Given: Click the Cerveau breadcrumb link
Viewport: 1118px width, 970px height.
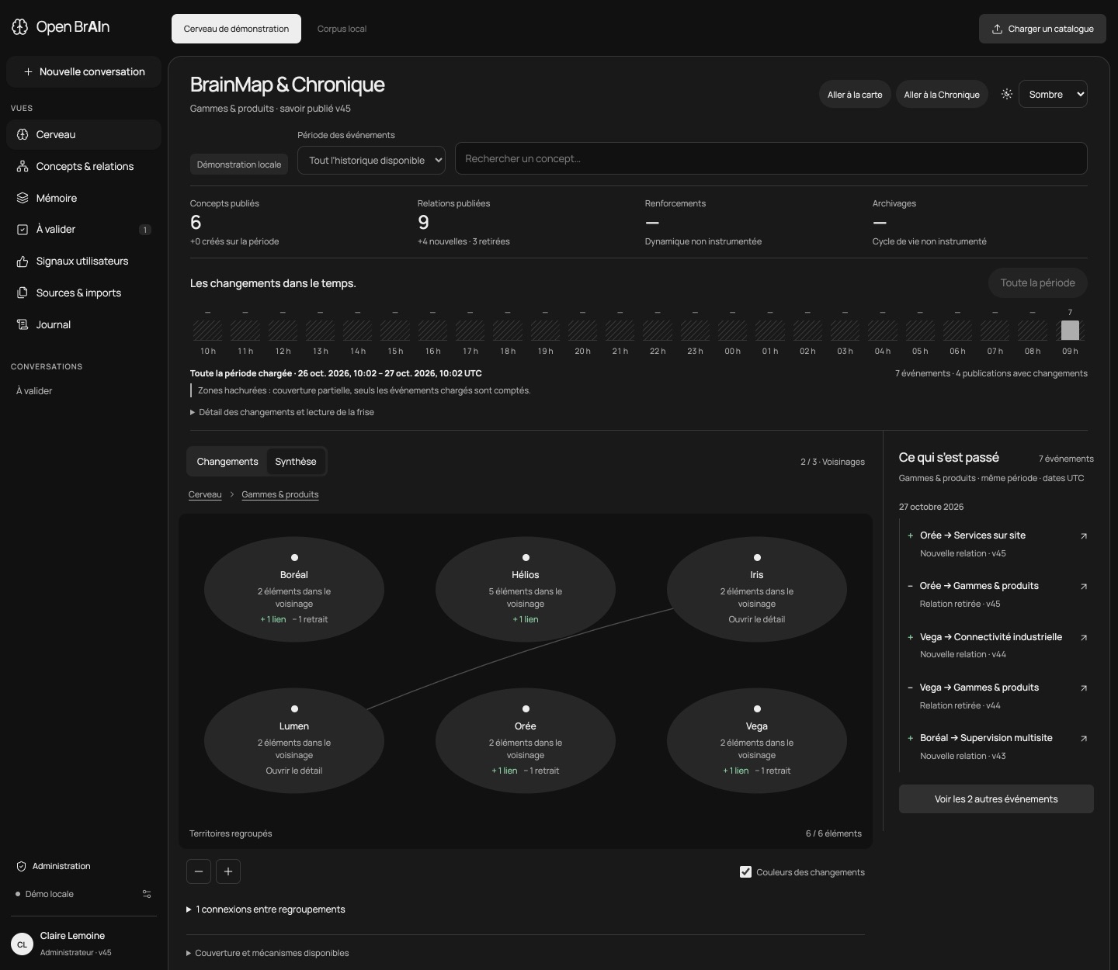Looking at the screenshot, I should tap(205, 494).
